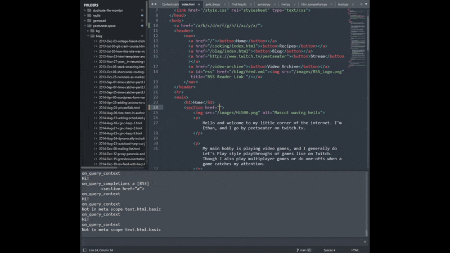Click the blag folder status circle

(x=142, y=36)
